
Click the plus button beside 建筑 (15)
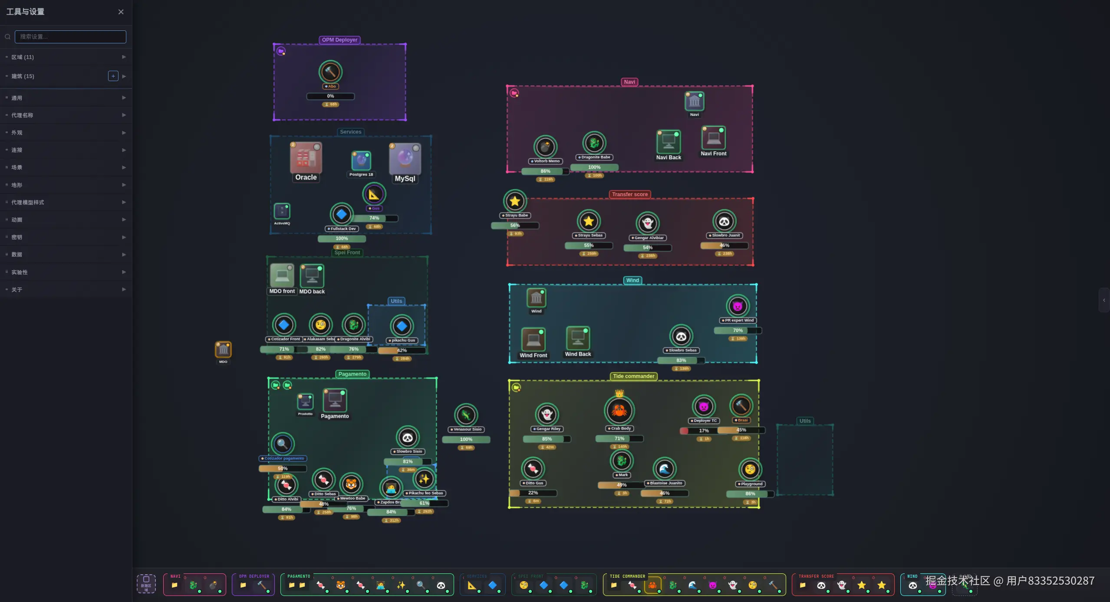click(113, 76)
